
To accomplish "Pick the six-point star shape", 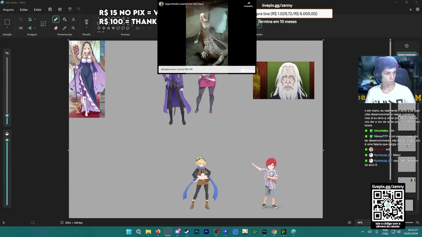I will pyautogui.click(x=113, y=28).
